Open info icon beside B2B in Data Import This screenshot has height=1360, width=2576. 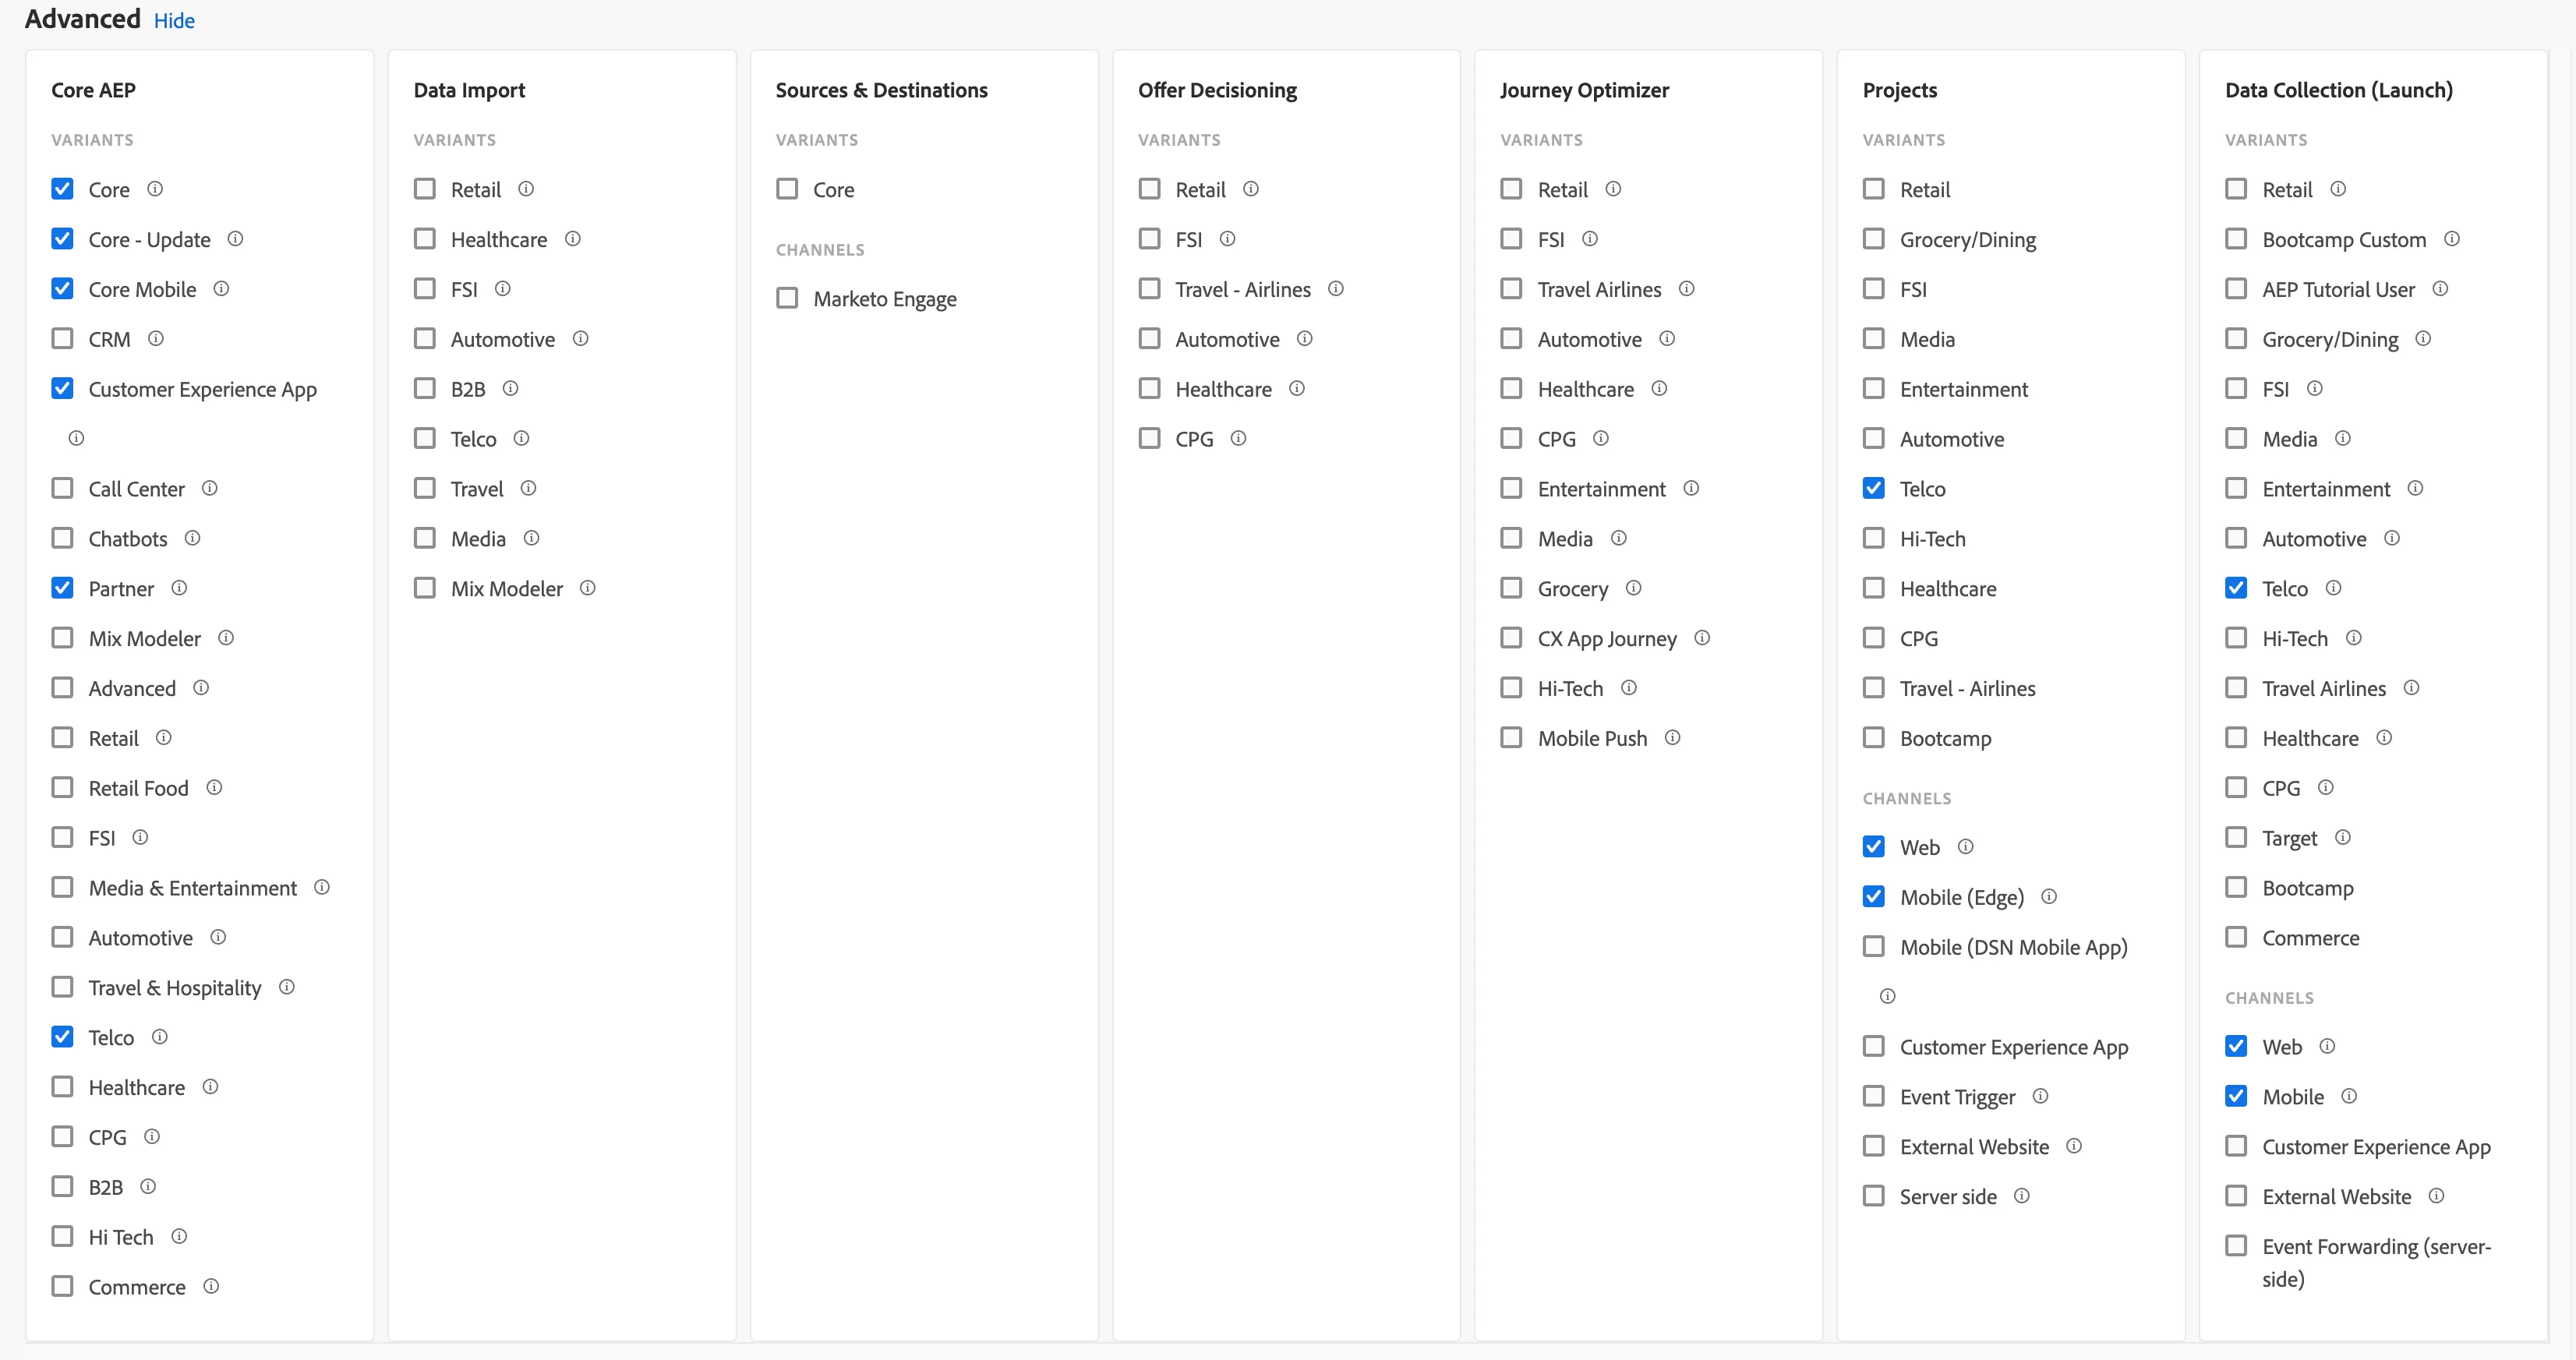pyautogui.click(x=510, y=388)
